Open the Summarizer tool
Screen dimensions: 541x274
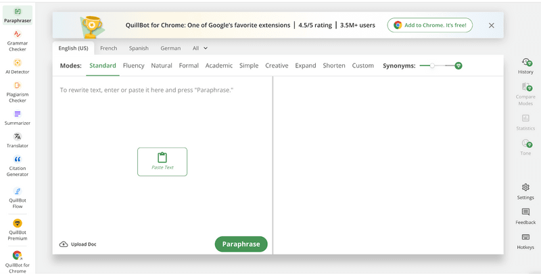coord(18,117)
